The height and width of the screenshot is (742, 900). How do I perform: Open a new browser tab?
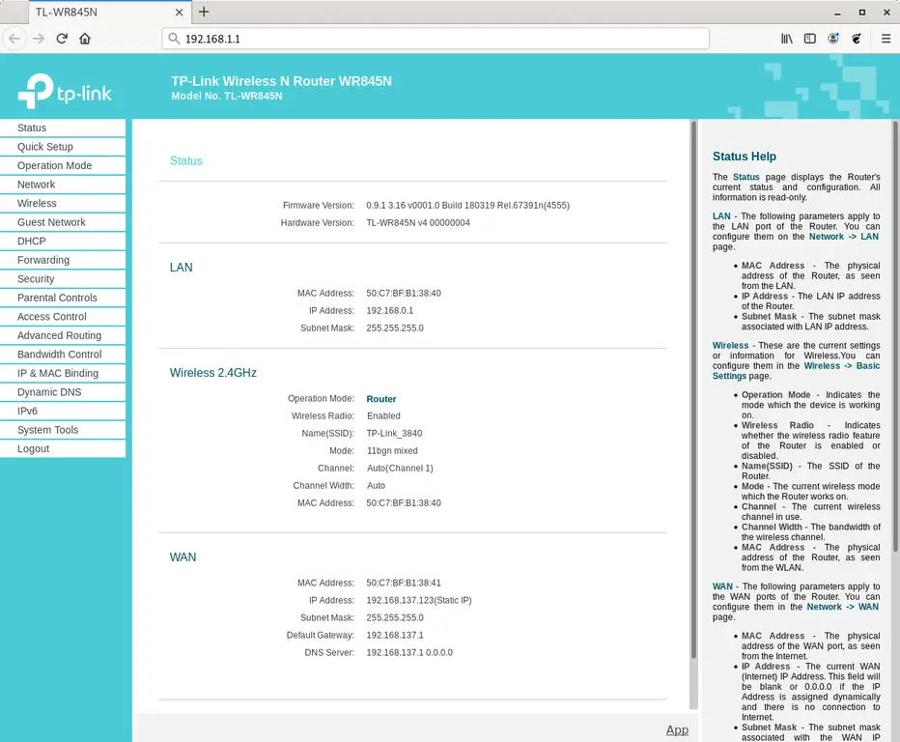click(203, 13)
